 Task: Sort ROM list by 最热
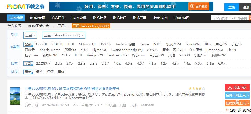pos(39,72)
